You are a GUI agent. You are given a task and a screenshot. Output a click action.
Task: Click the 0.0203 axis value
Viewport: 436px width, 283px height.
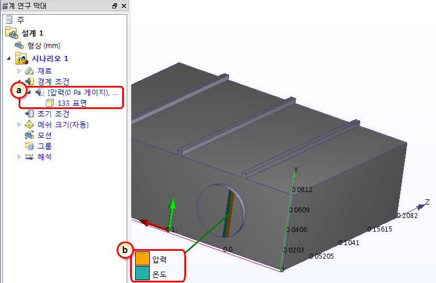[293, 250]
